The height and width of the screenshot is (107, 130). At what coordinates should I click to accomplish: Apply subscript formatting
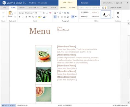click(x=33, y=17)
